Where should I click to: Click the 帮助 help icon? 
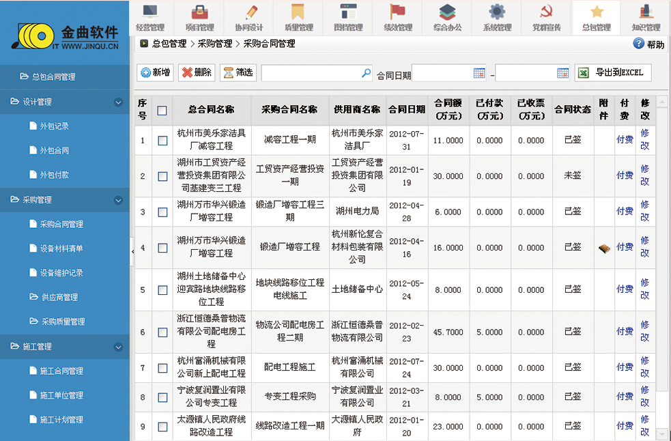point(639,44)
